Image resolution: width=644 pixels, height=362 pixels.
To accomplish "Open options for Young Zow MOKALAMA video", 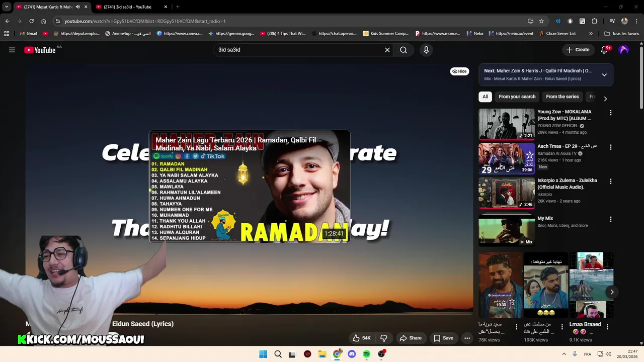I will tap(611, 113).
